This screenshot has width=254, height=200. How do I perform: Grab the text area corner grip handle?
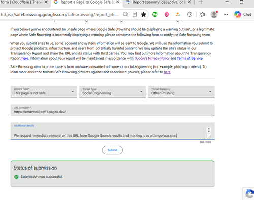pos(209,136)
